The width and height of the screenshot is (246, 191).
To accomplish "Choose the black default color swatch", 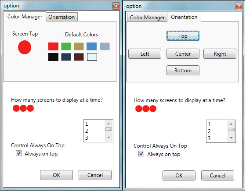I will [53, 57].
